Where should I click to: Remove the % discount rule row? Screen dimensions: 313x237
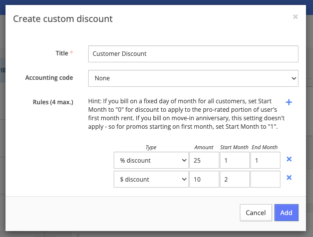(x=289, y=159)
